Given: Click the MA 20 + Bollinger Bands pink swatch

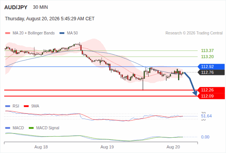Looking at the screenshot, I should pos(8,33).
